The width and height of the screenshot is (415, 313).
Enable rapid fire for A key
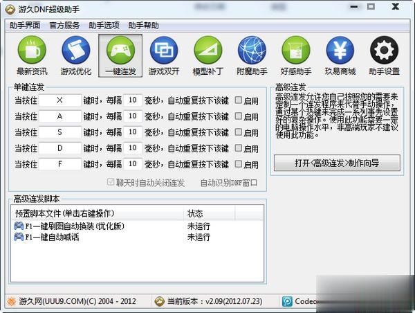pos(239,116)
